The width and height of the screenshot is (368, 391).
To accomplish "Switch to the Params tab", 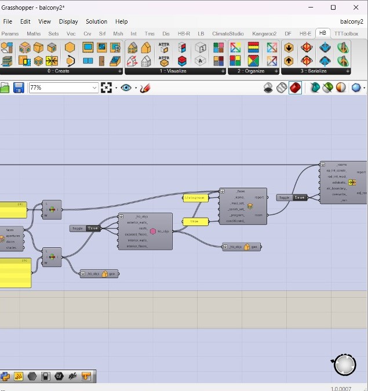I will 10,34.
